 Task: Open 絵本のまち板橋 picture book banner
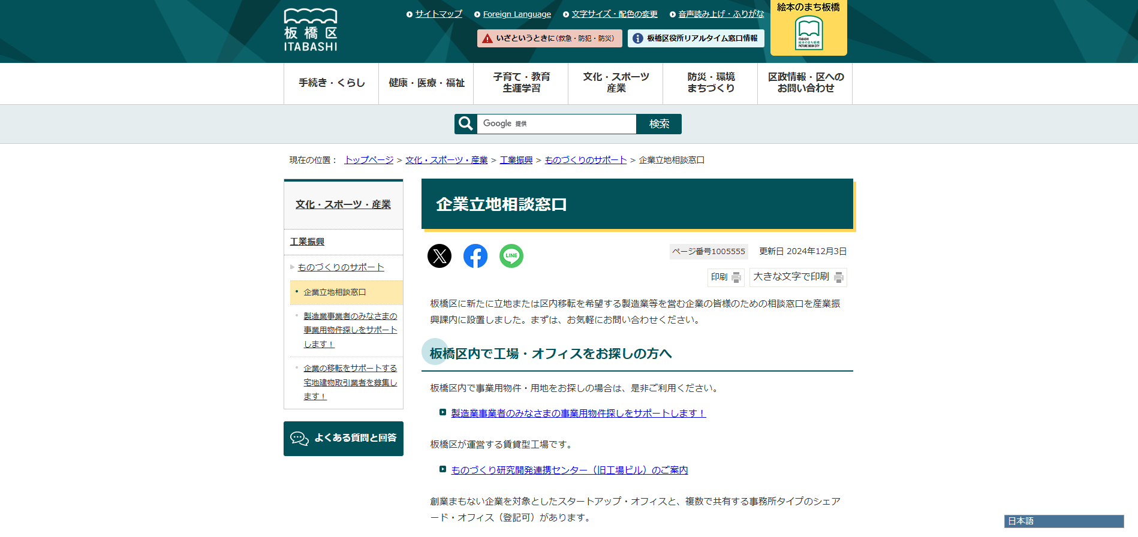809,28
